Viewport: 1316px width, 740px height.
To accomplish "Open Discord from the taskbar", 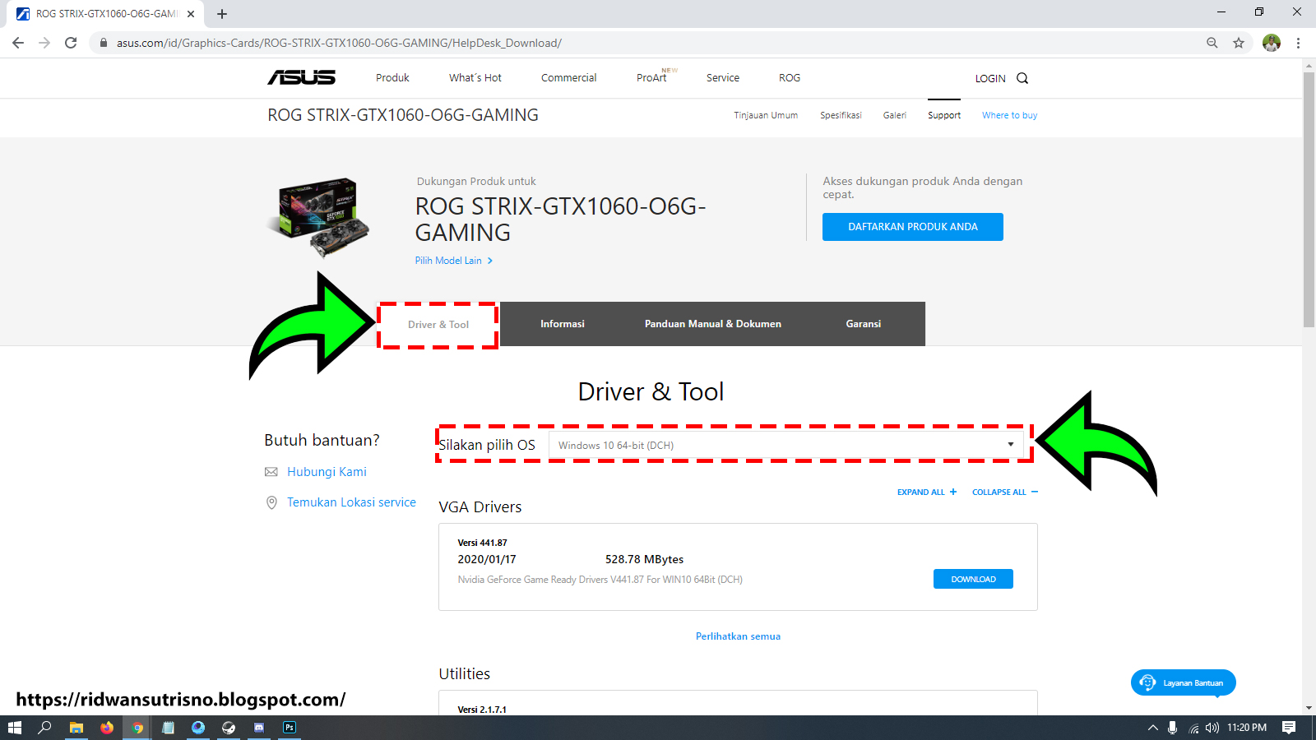I will tap(259, 728).
